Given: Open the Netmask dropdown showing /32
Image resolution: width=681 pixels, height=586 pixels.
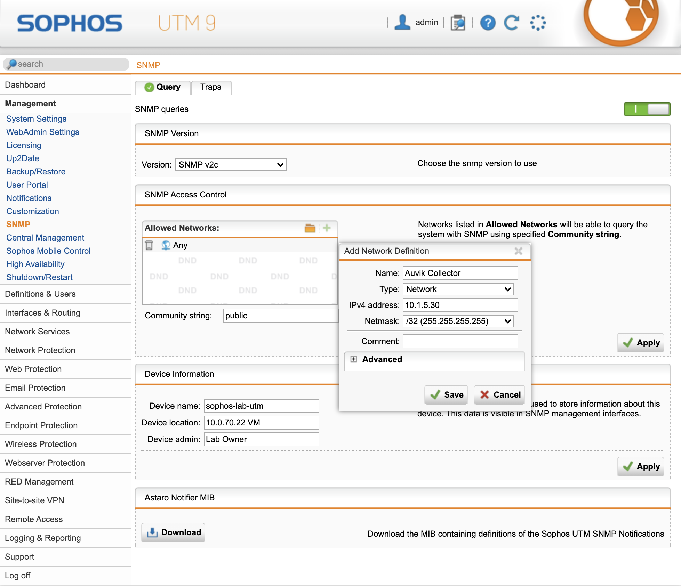Looking at the screenshot, I should [458, 321].
